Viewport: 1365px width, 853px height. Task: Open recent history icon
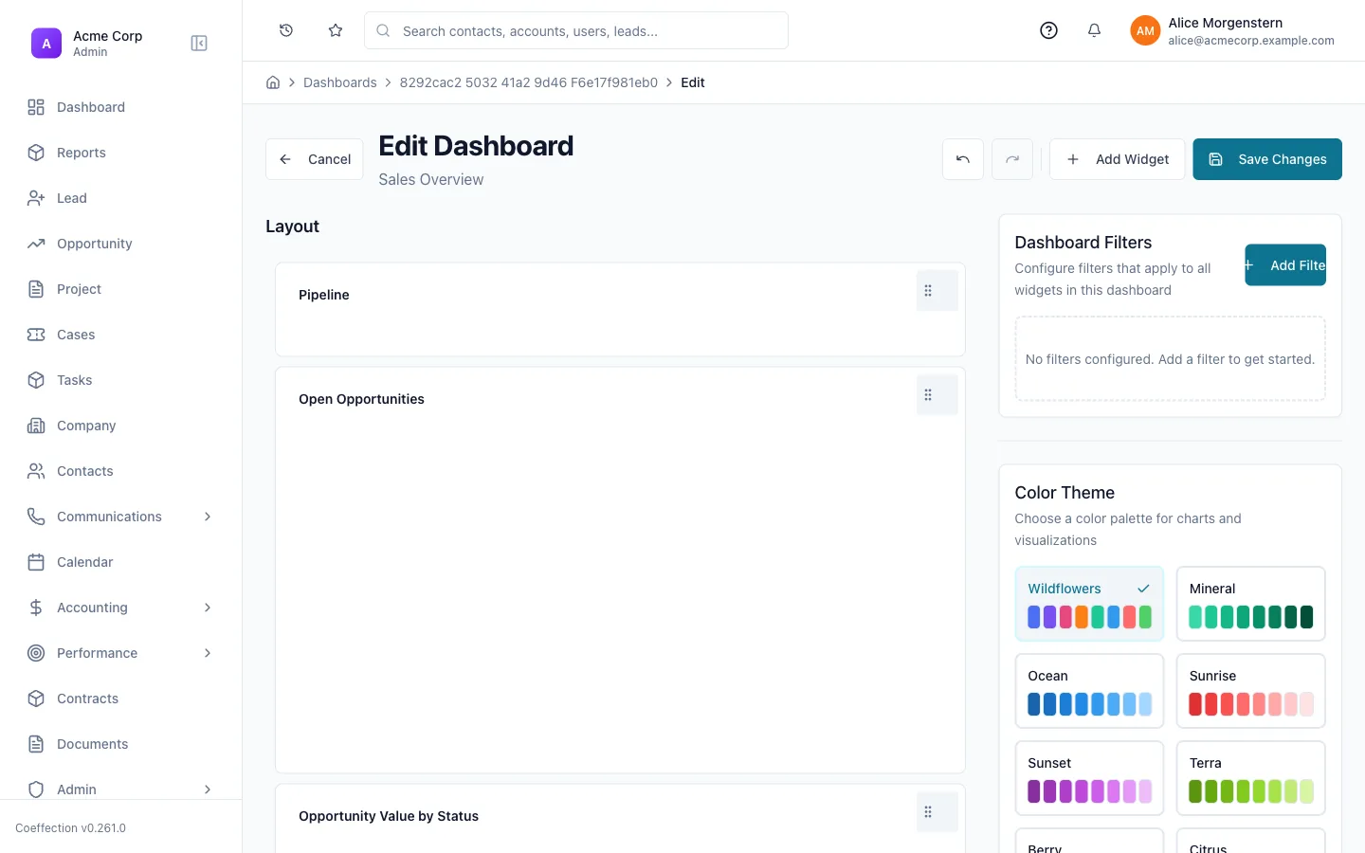(x=286, y=30)
